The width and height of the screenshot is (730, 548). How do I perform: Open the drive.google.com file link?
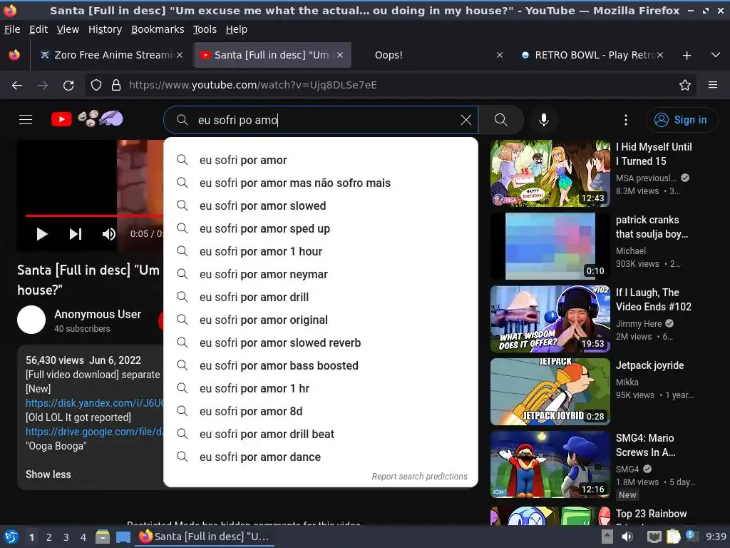pos(94,432)
